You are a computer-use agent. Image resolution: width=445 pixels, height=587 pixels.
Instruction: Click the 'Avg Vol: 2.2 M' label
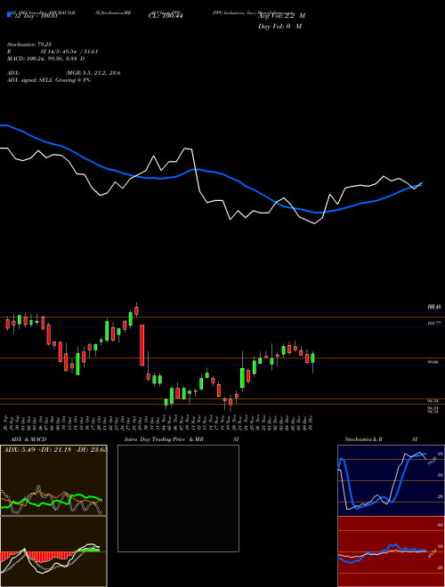tap(281, 16)
